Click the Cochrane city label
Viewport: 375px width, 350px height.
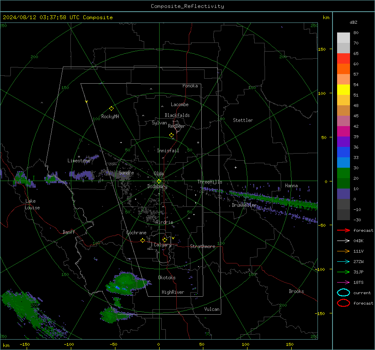coord(136,233)
